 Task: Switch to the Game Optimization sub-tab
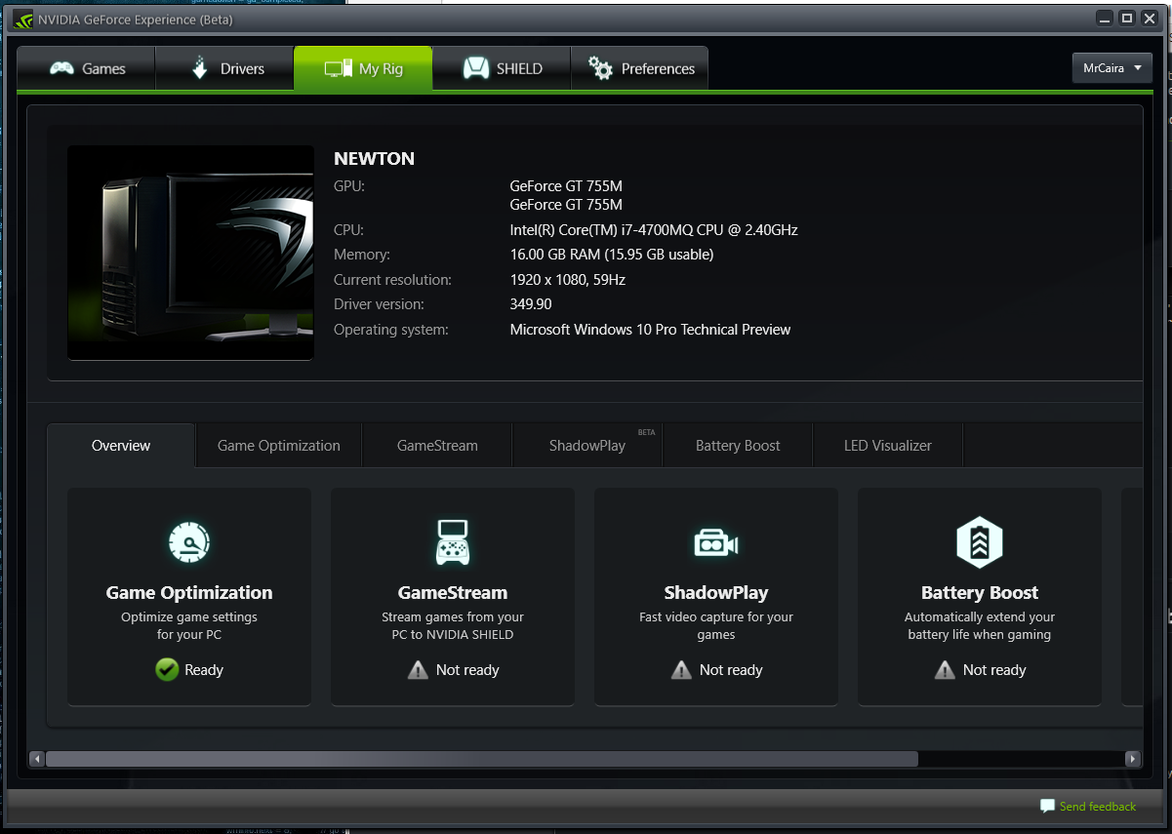[x=279, y=445]
